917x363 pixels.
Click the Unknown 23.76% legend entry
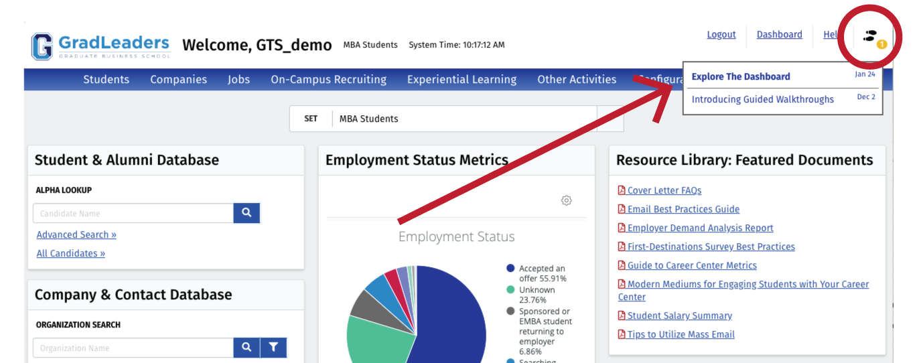coord(537,295)
